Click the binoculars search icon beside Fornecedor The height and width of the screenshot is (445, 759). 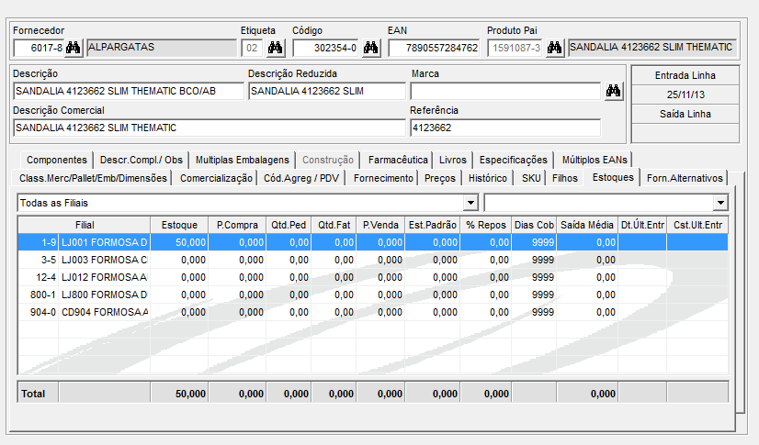coord(74,47)
